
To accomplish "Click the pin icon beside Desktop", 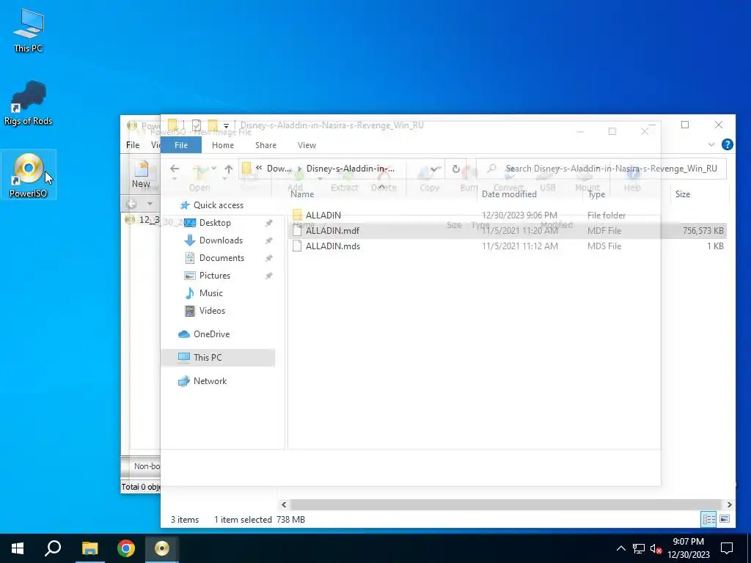I will point(269,223).
